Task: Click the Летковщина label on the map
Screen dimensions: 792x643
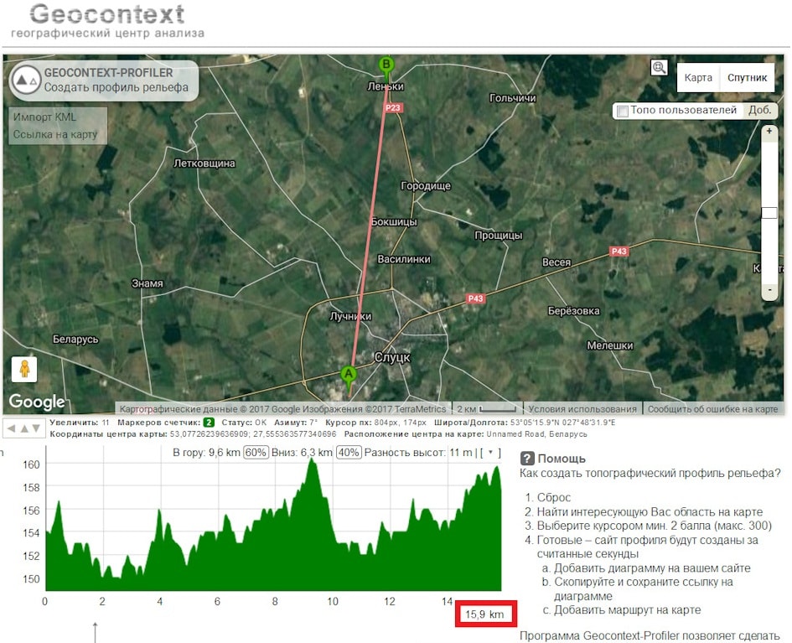Action: pyautogui.click(x=204, y=163)
